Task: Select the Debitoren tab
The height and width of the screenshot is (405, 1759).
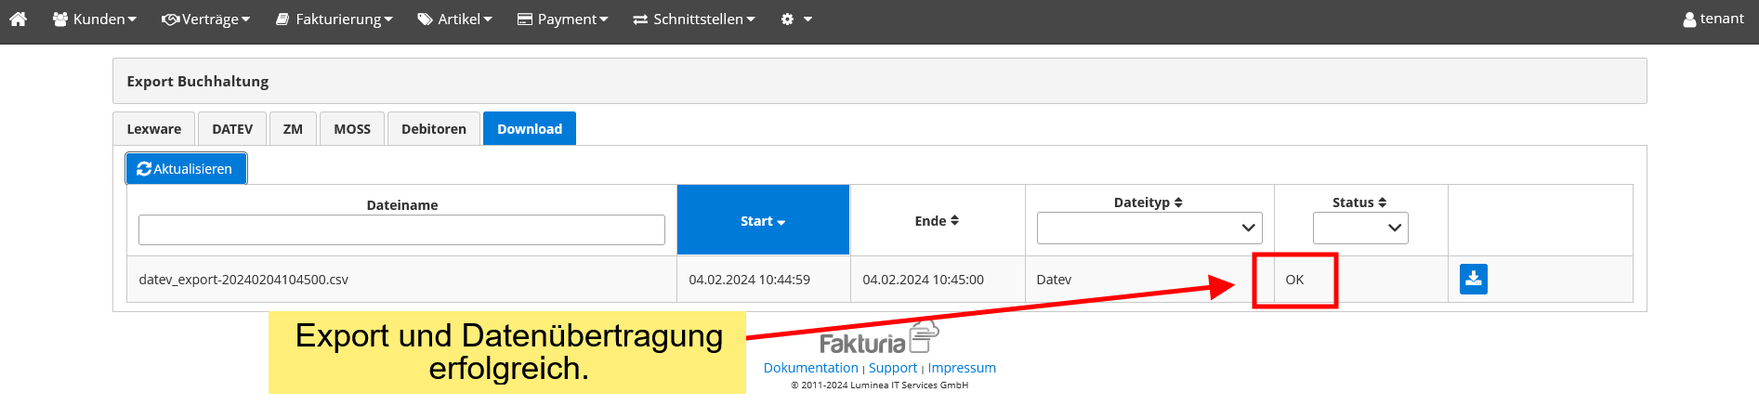Action: pyautogui.click(x=433, y=129)
